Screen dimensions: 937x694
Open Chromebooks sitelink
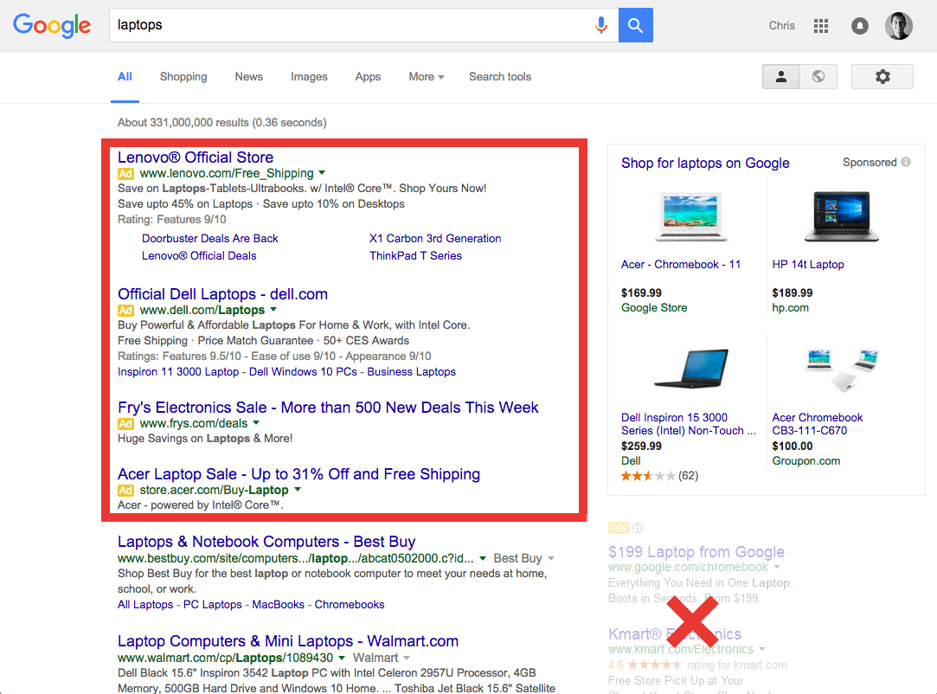(x=350, y=604)
